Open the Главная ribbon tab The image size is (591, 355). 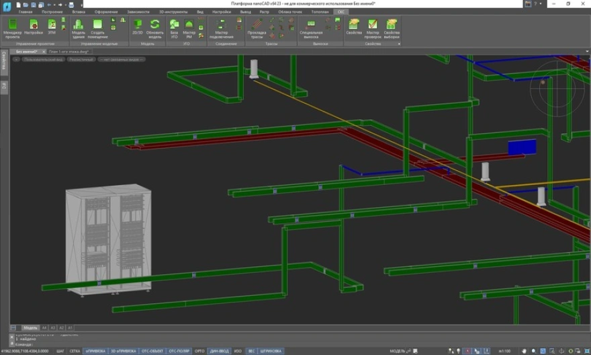pos(26,12)
